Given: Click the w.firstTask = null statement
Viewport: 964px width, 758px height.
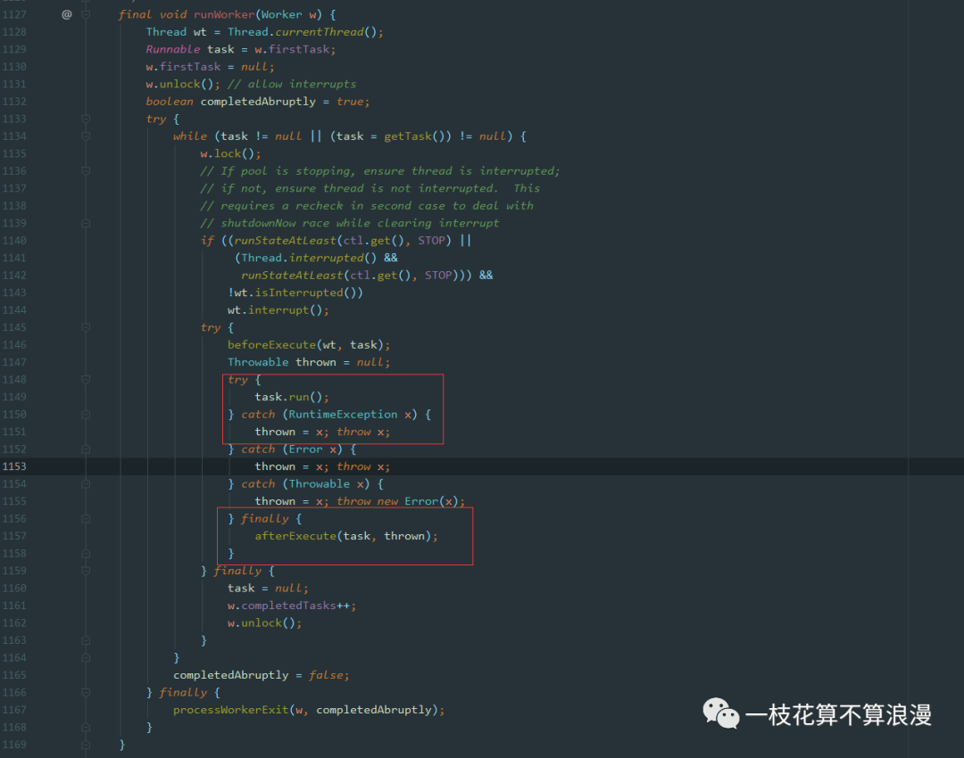Looking at the screenshot, I should pyautogui.click(x=211, y=66).
